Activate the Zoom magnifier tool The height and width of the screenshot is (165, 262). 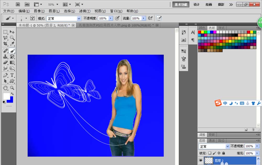12,88
